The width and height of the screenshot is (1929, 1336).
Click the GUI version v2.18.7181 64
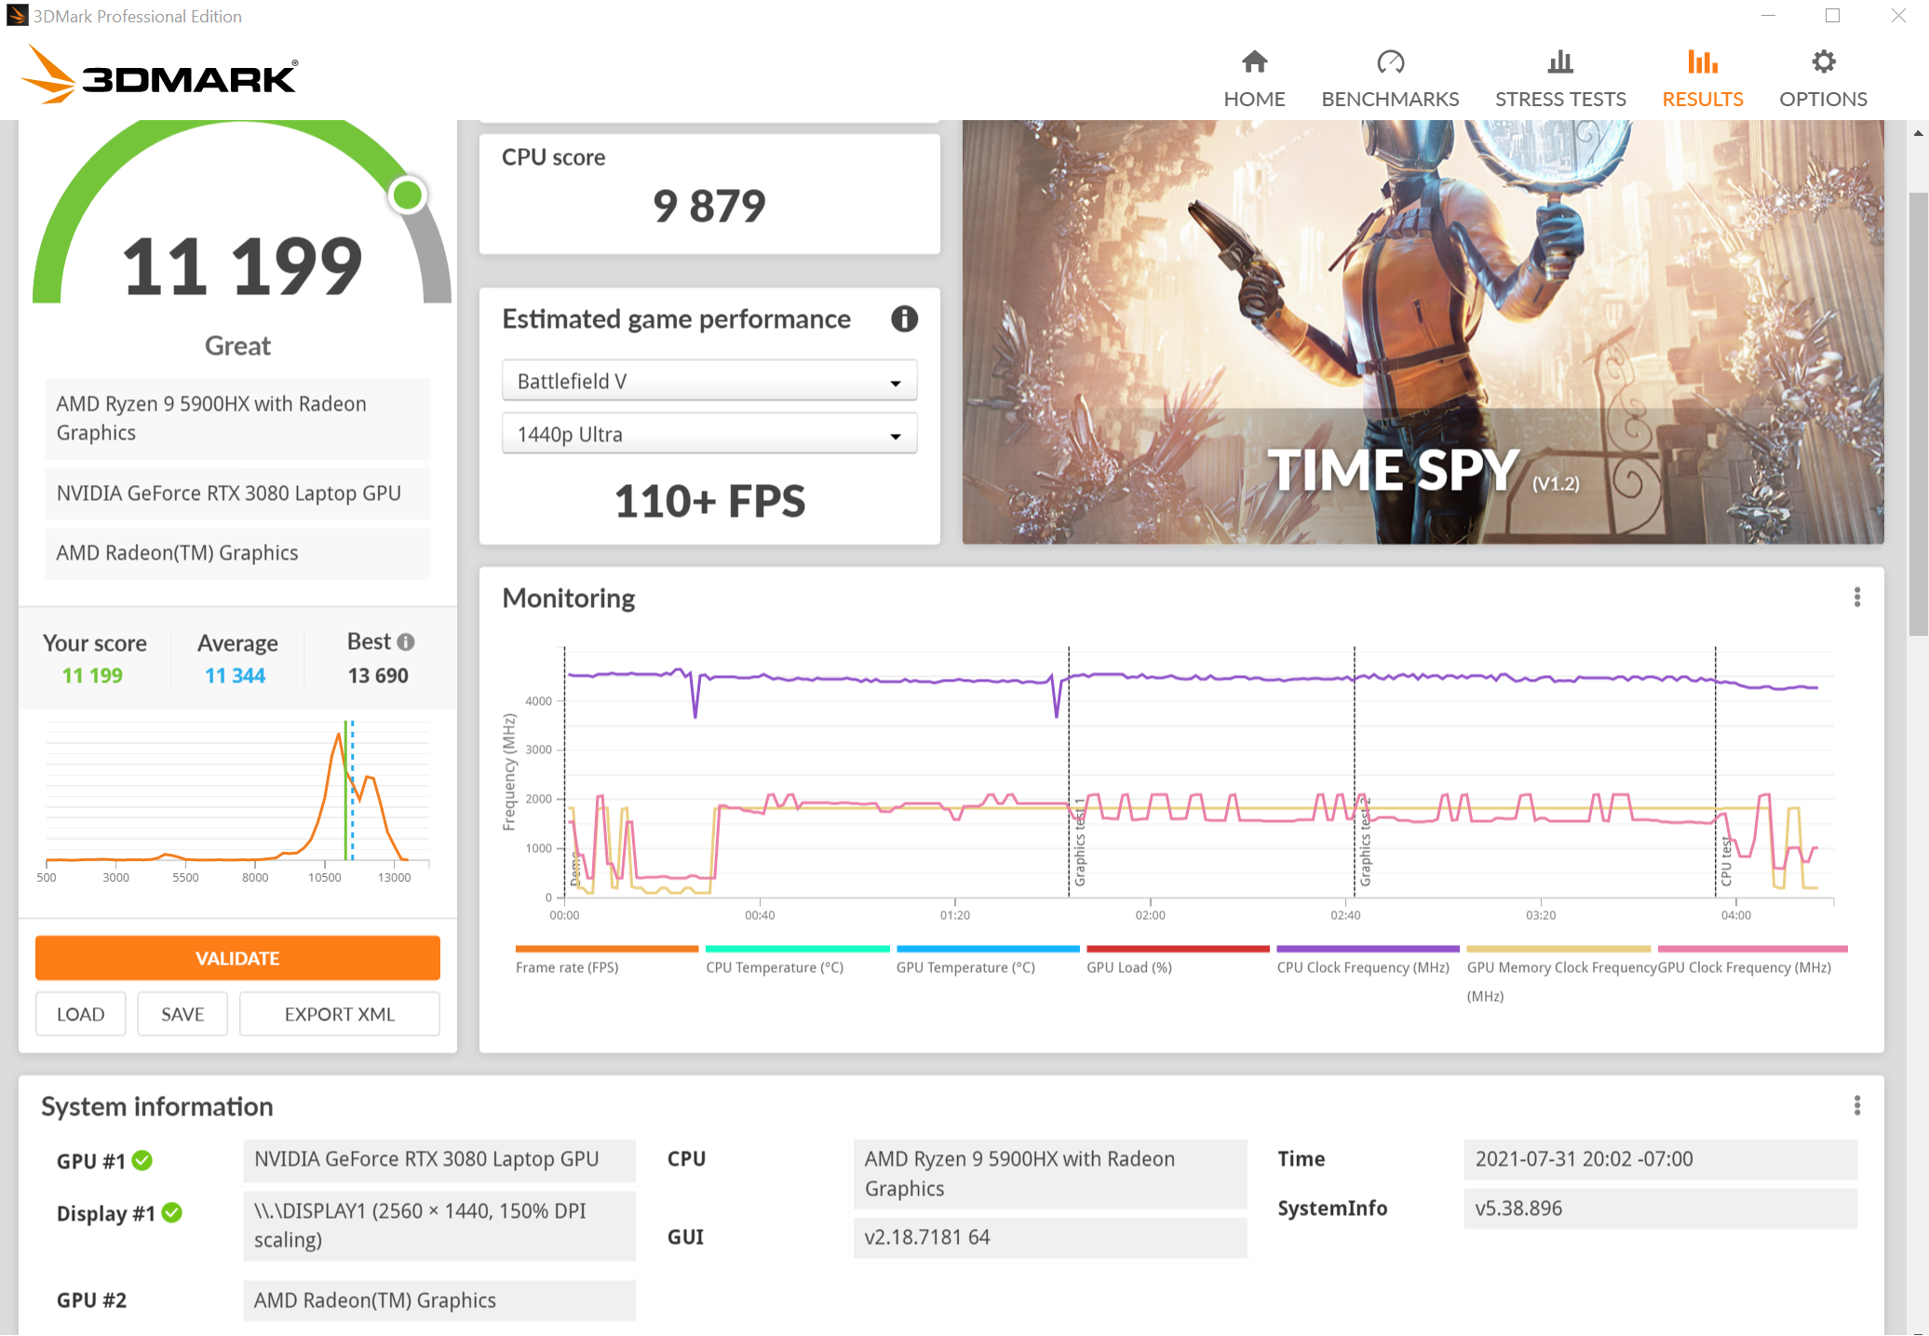(x=1050, y=1237)
